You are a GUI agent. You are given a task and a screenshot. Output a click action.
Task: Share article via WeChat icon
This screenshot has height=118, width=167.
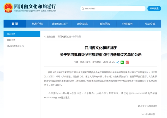pyautogui.click(x=122, y=62)
